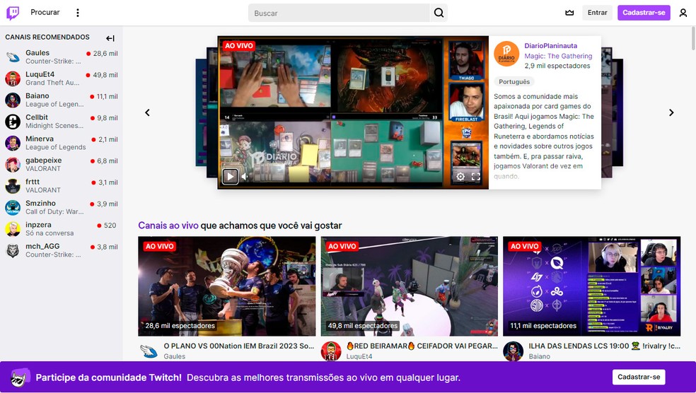Click 'Só na conversa' under inpzera
Image resolution: width=696 pixels, height=393 pixels.
pos(50,233)
